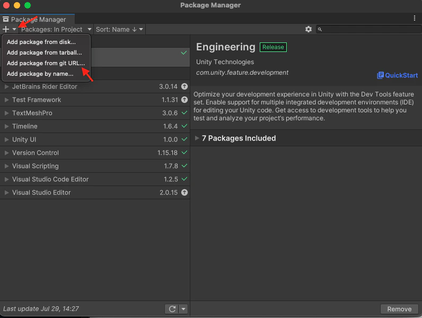Click JetBrains Rider version 3.0.14
Image resolution: width=422 pixels, height=318 pixels.
click(x=168, y=86)
